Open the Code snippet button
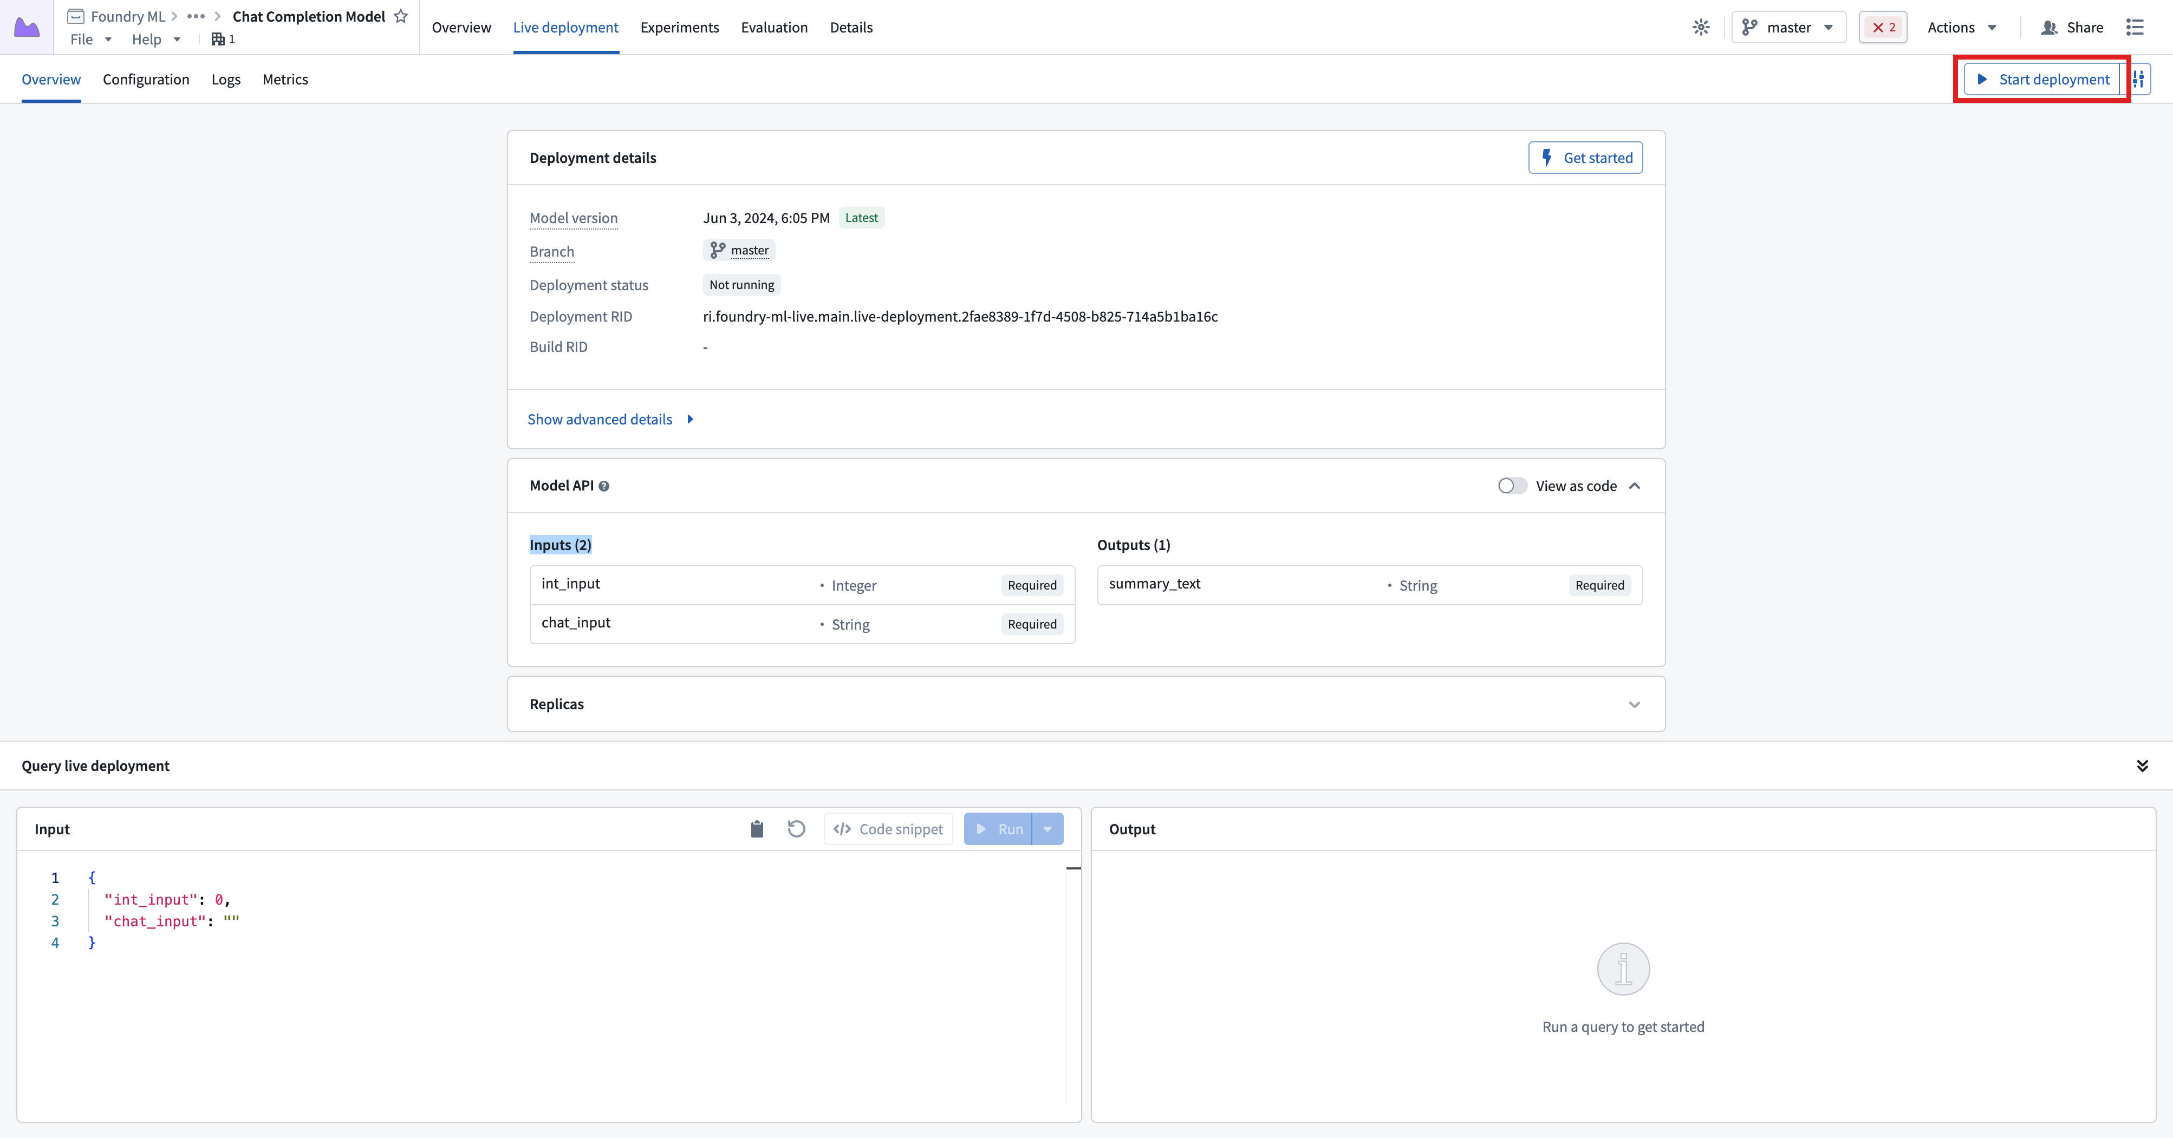The height and width of the screenshot is (1138, 2173). click(x=888, y=829)
